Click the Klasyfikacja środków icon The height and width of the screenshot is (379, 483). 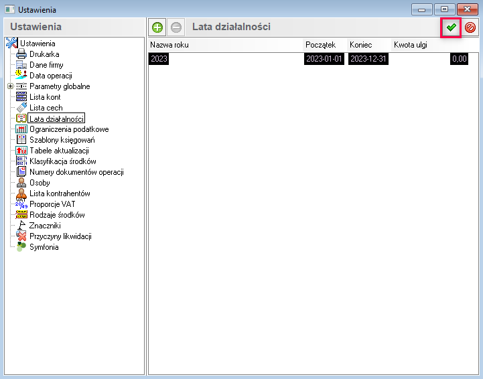tap(21, 161)
